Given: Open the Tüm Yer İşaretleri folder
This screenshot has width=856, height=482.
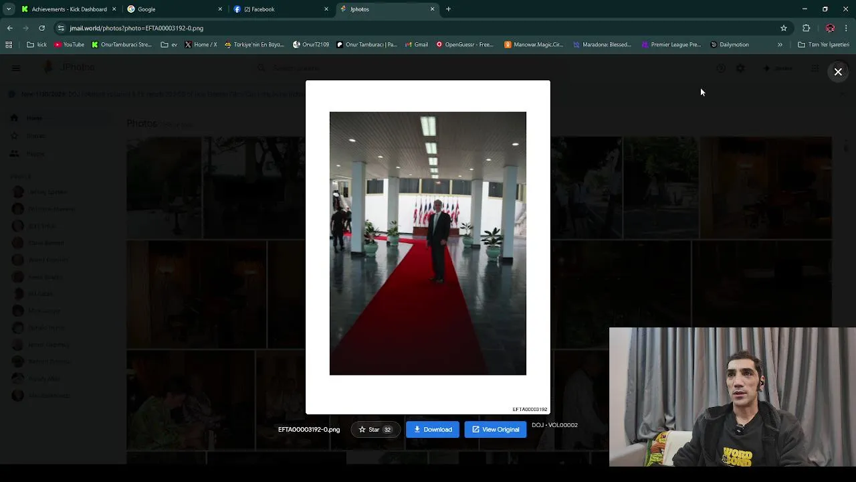Looking at the screenshot, I should [x=823, y=45].
